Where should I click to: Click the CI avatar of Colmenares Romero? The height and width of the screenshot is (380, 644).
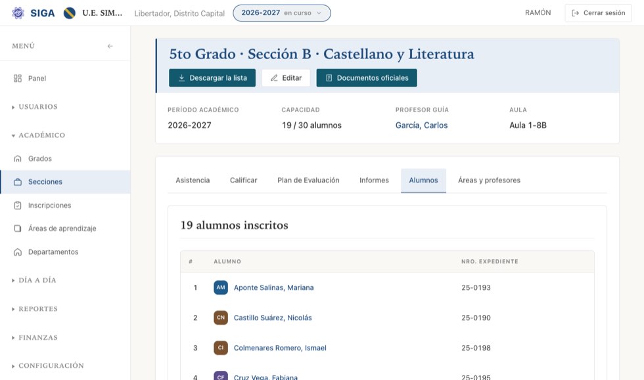coord(221,348)
